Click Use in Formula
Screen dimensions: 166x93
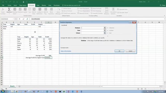pyautogui.click(x=67, y=11)
